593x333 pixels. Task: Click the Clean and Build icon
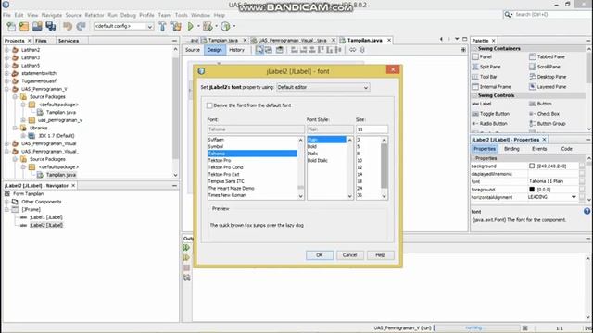(x=176, y=27)
